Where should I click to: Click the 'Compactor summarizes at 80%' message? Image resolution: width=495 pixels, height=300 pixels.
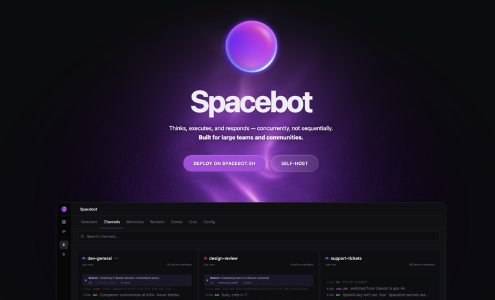(139, 295)
